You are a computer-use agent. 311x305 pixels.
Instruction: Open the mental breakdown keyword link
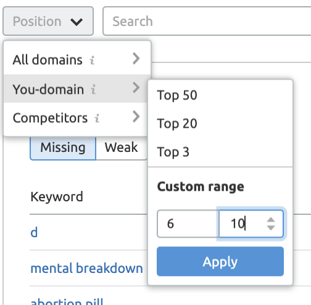coord(86,269)
